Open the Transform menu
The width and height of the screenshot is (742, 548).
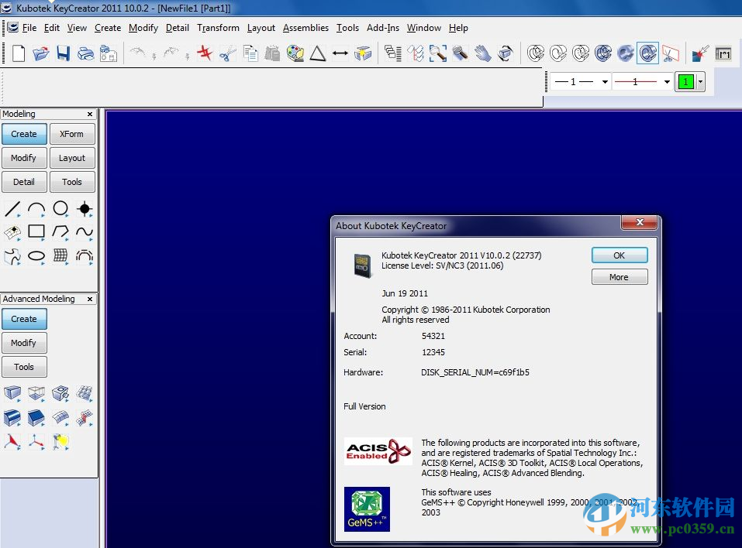(x=218, y=28)
